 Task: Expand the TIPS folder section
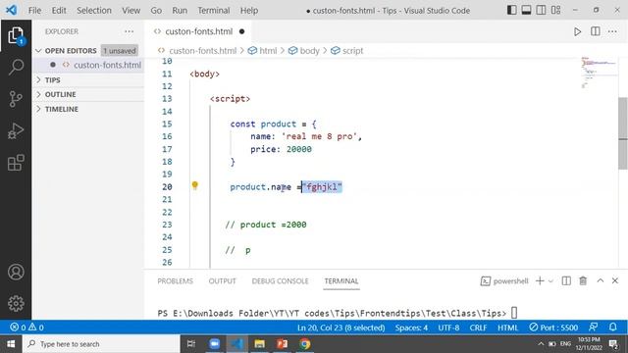(x=88, y=80)
